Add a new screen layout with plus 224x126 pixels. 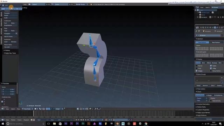[47, 5]
